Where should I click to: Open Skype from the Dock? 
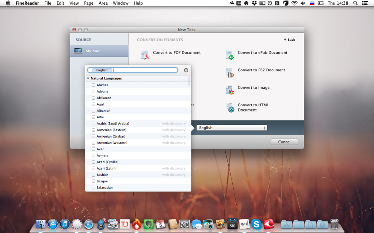click(256, 224)
